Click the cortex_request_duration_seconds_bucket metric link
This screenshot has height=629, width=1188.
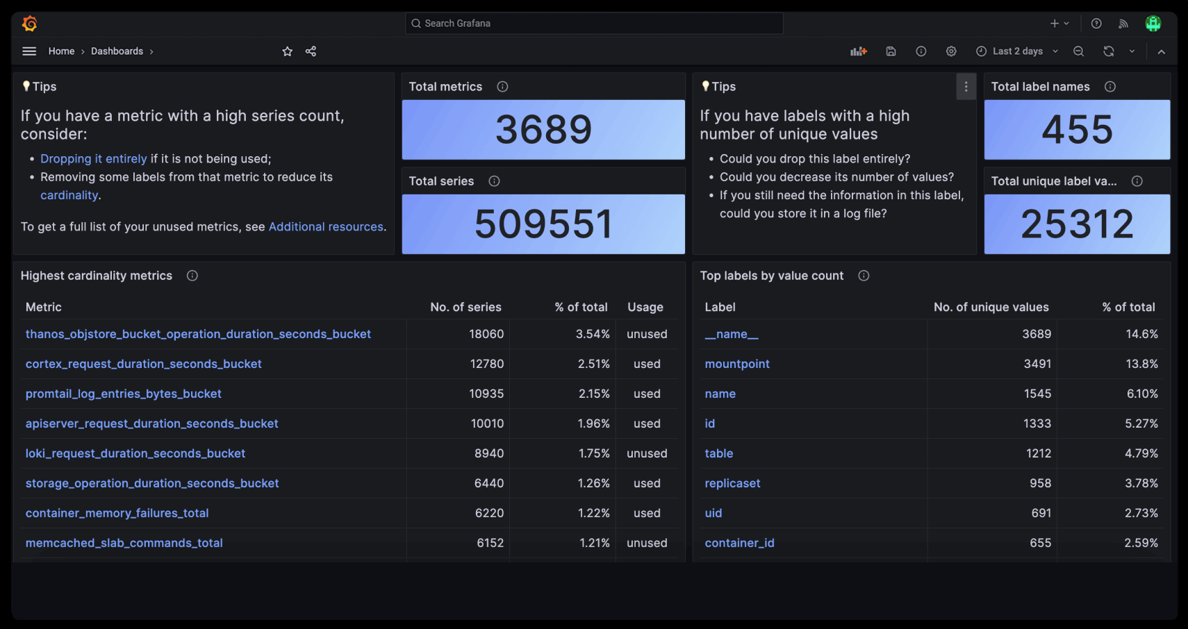coord(144,363)
